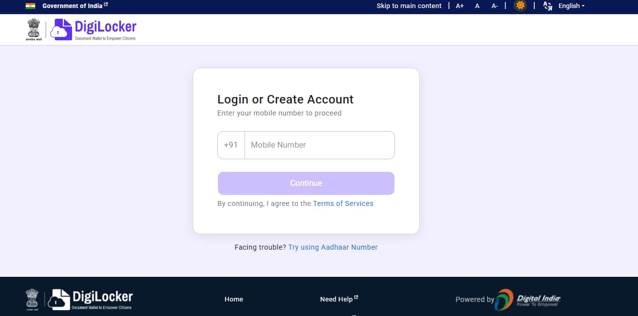Go to Home in the footer

[234, 299]
